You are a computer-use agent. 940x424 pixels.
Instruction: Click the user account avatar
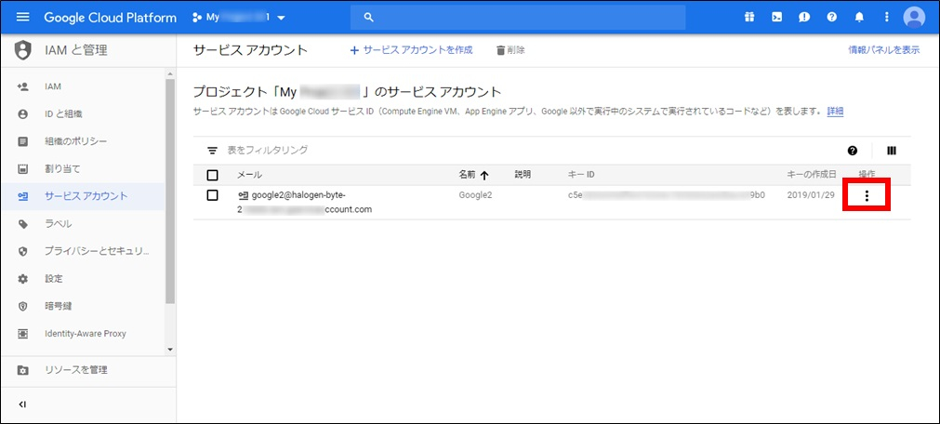[914, 18]
